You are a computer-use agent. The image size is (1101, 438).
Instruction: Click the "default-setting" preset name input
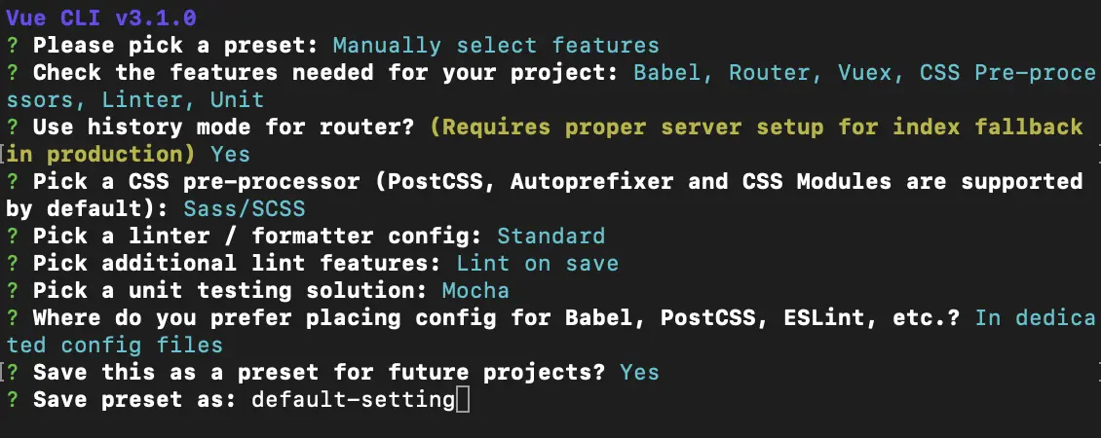point(353,399)
